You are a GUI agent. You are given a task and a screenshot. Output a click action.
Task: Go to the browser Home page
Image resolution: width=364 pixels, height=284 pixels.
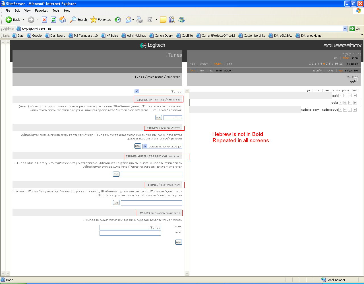[x=63, y=20]
